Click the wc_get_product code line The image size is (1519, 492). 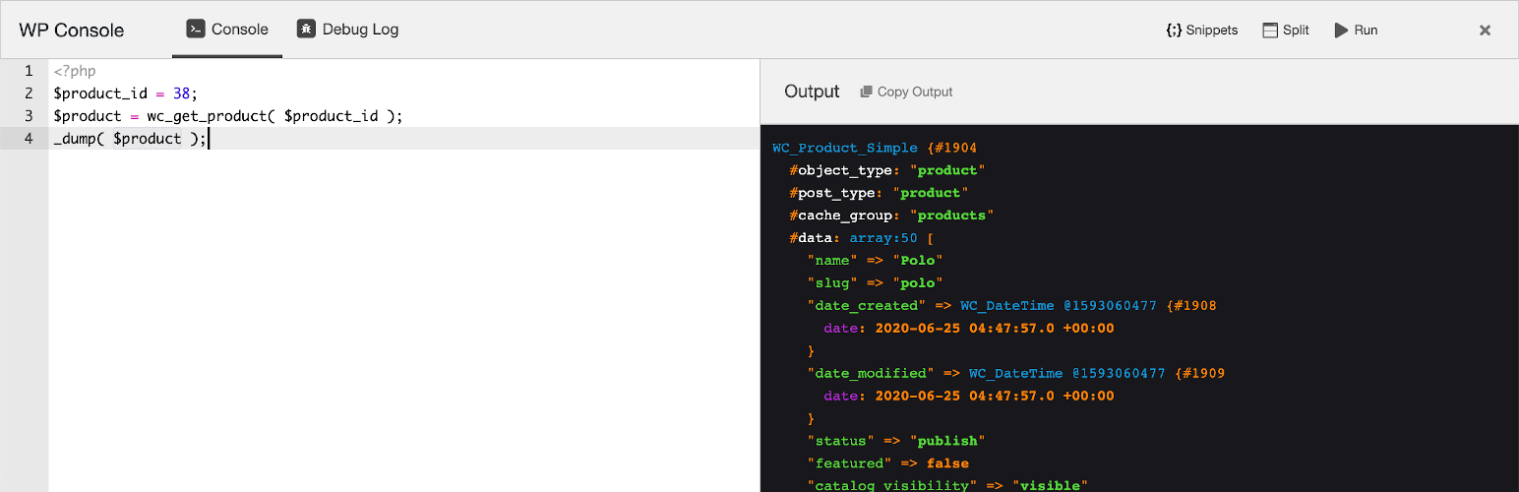pos(228,116)
